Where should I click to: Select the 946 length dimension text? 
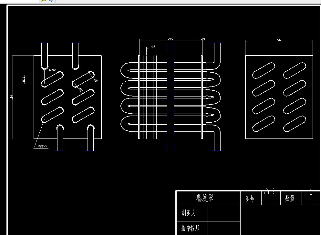click(x=170, y=39)
